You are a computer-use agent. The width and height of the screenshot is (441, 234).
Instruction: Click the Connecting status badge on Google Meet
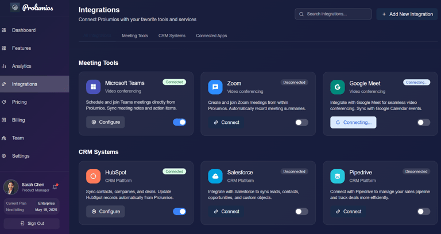416,83
